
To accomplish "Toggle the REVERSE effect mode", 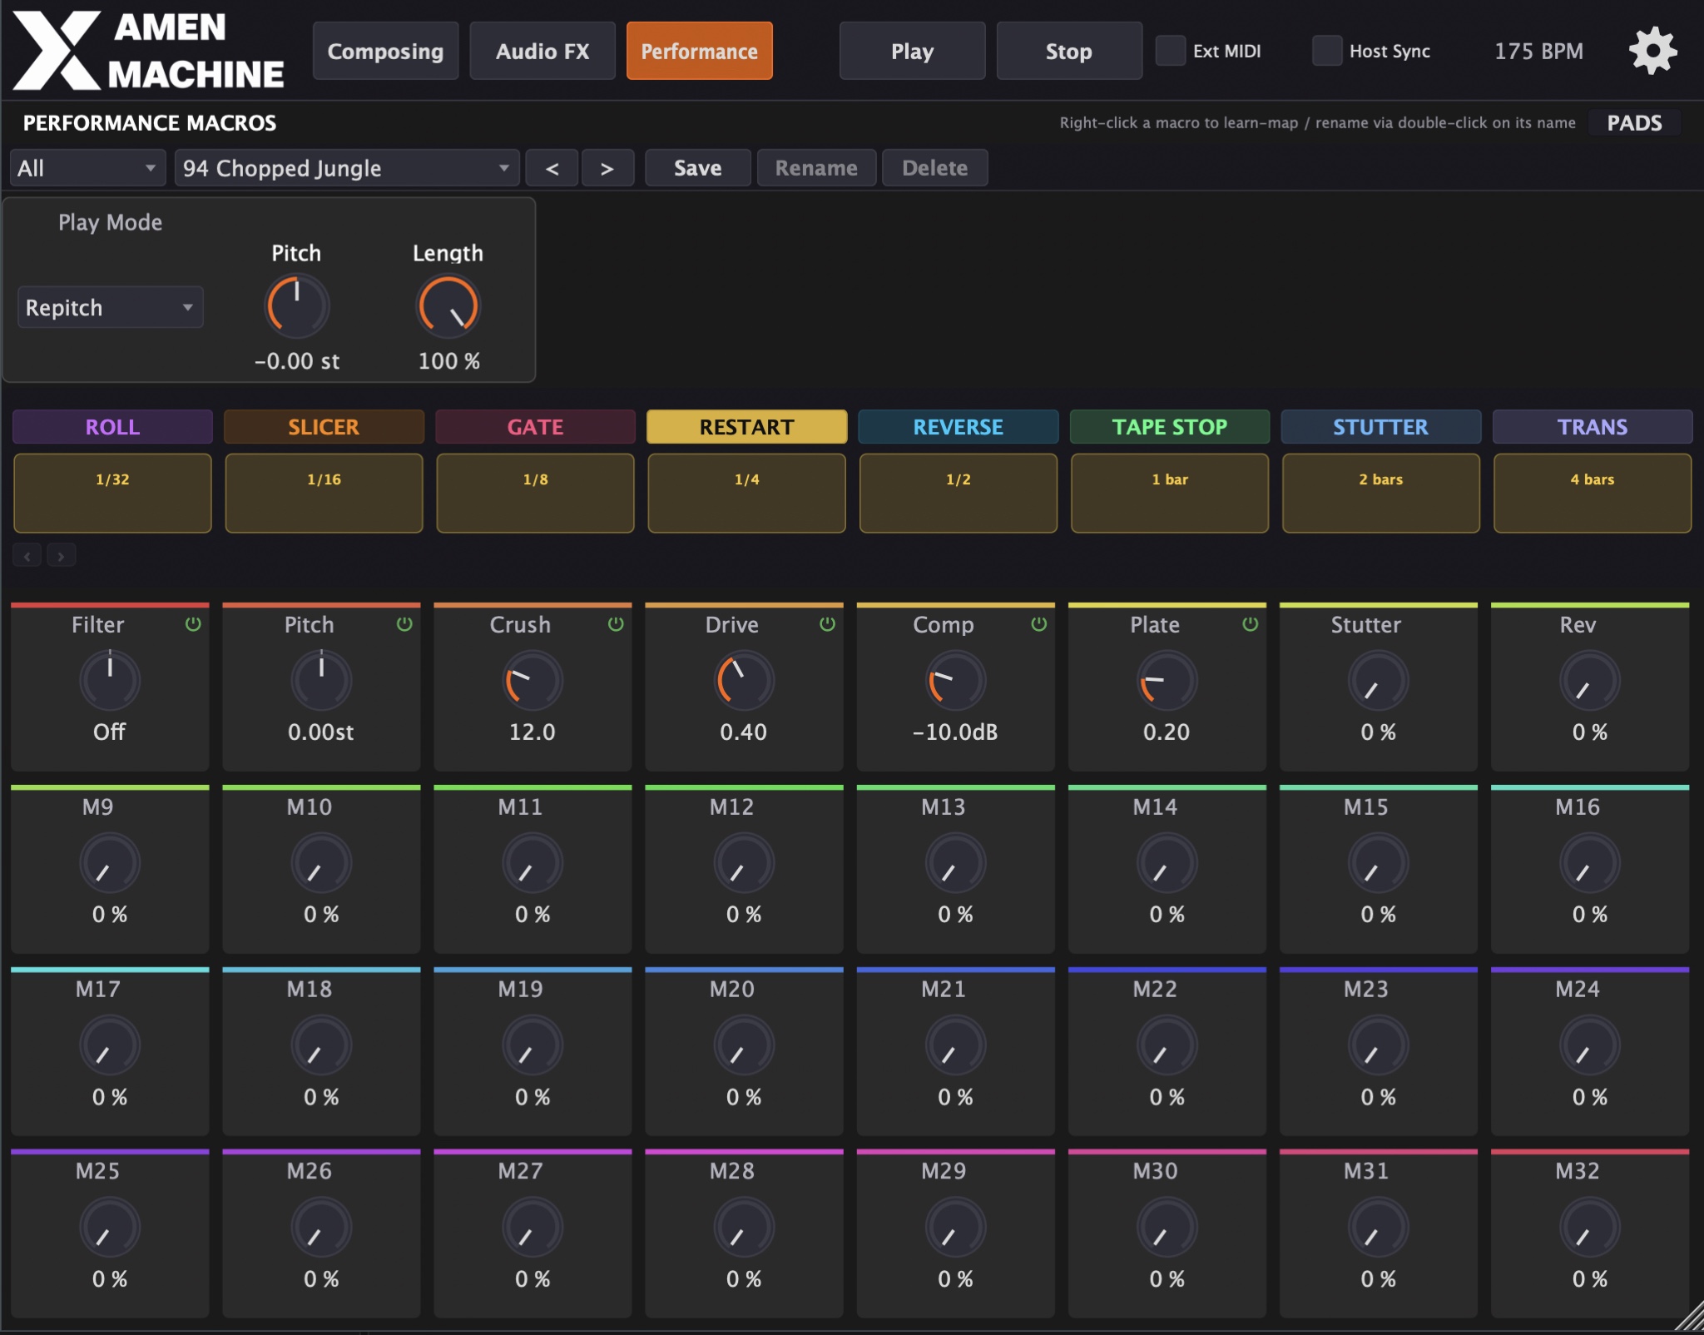I will pos(958,427).
